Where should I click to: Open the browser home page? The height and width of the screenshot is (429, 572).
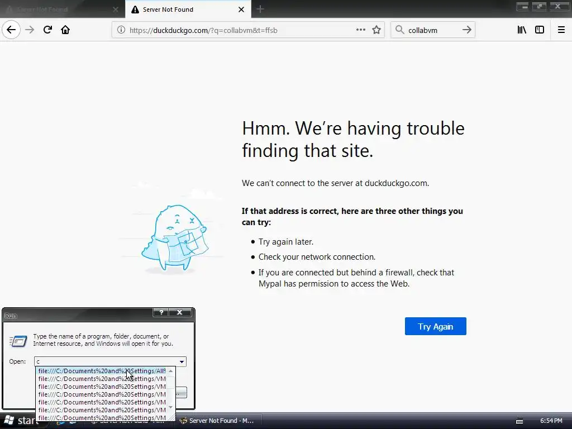pyautogui.click(x=65, y=30)
